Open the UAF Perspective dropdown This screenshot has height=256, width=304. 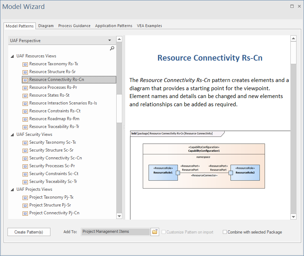pos(109,41)
